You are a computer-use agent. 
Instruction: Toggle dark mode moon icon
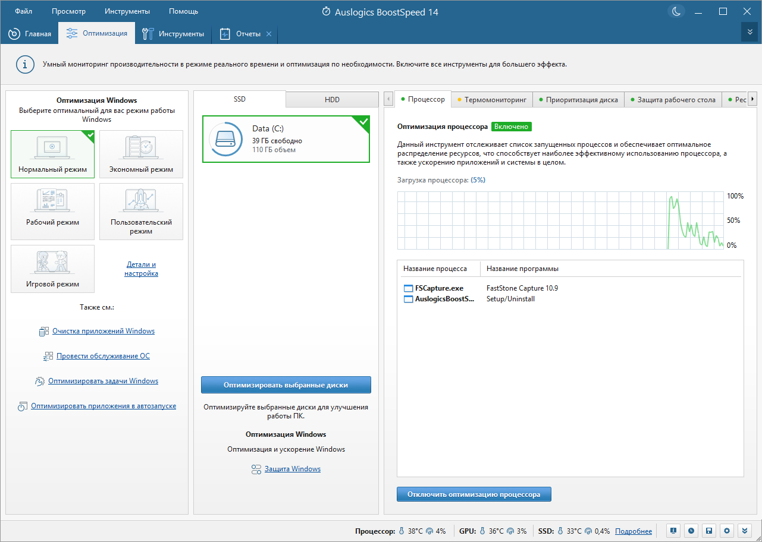(x=676, y=11)
